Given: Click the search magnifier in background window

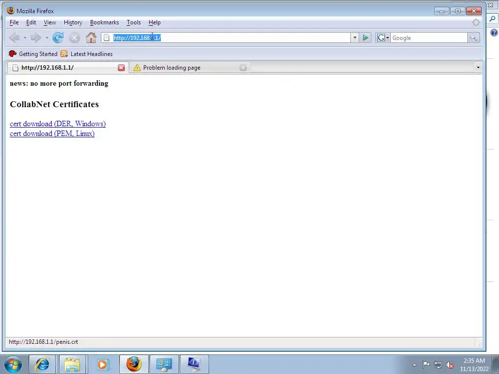Looking at the screenshot, I should (x=493, y=19).
